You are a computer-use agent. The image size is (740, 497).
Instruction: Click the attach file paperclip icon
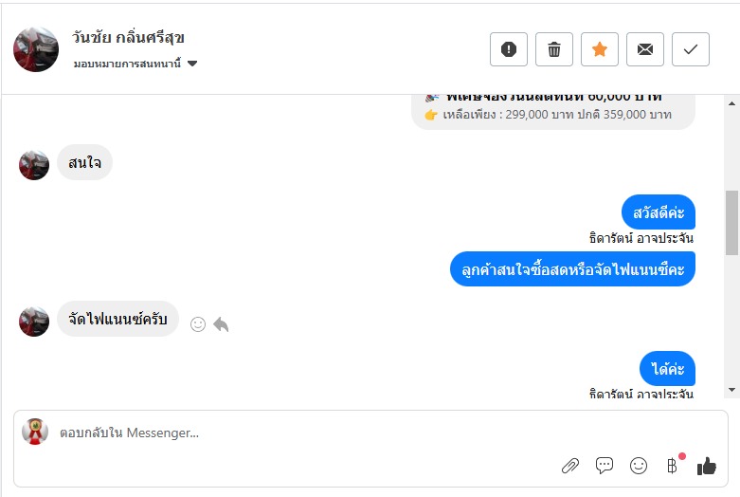[570, 466]
